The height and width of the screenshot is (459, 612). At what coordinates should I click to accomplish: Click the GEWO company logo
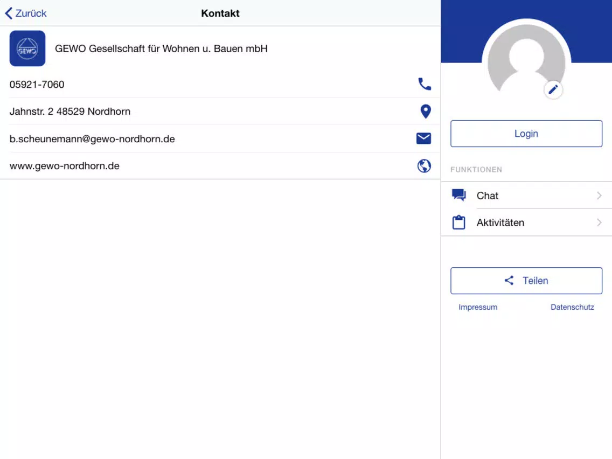coord(27,48)
